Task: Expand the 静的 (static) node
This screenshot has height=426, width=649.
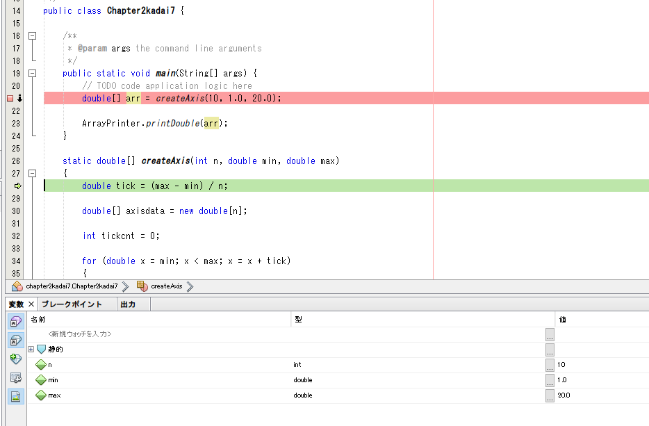Action: click(x=31, y=350)
